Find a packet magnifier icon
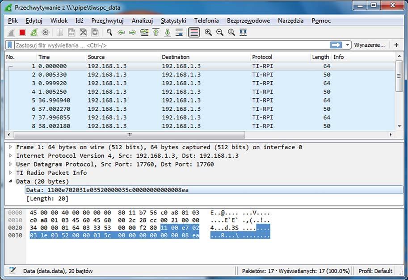 click(x=109, y=33)
